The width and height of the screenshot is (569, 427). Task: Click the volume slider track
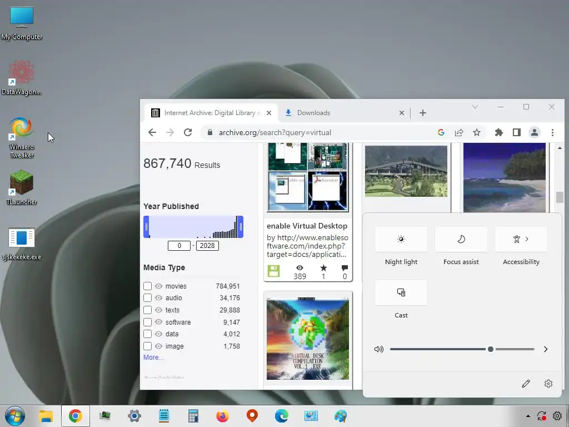[462, 349]
